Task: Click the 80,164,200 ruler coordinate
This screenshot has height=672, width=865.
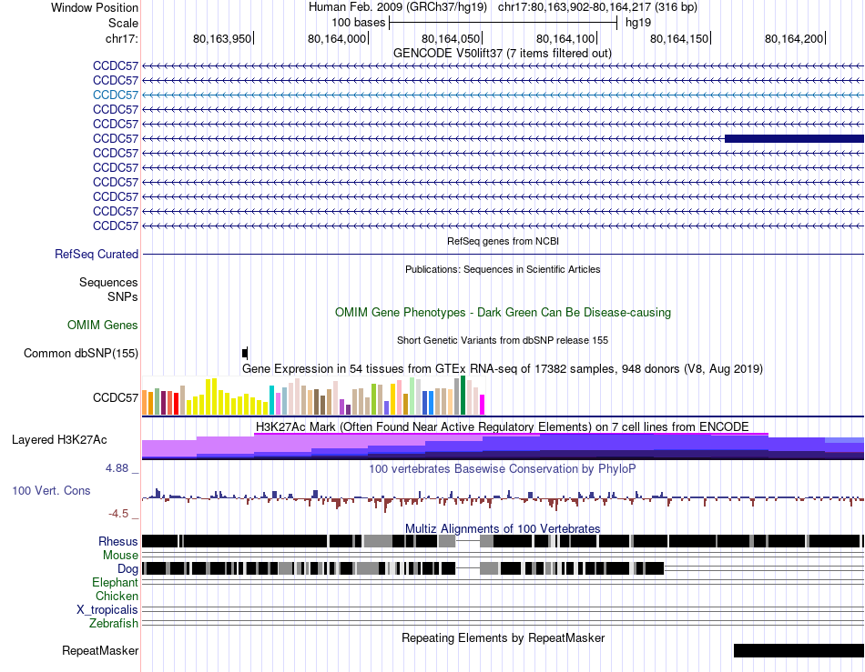Action: [x=794, y=38]
